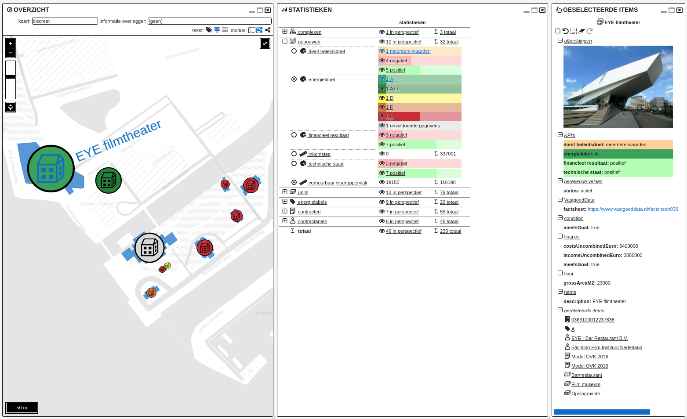
Task: Click the 1 D yellow energielabel bar
Action: click(420, 98)
